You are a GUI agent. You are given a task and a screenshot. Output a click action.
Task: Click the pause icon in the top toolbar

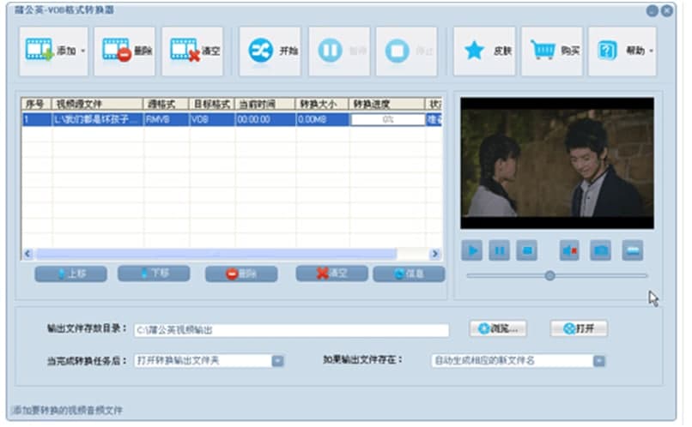click(330, 51)
